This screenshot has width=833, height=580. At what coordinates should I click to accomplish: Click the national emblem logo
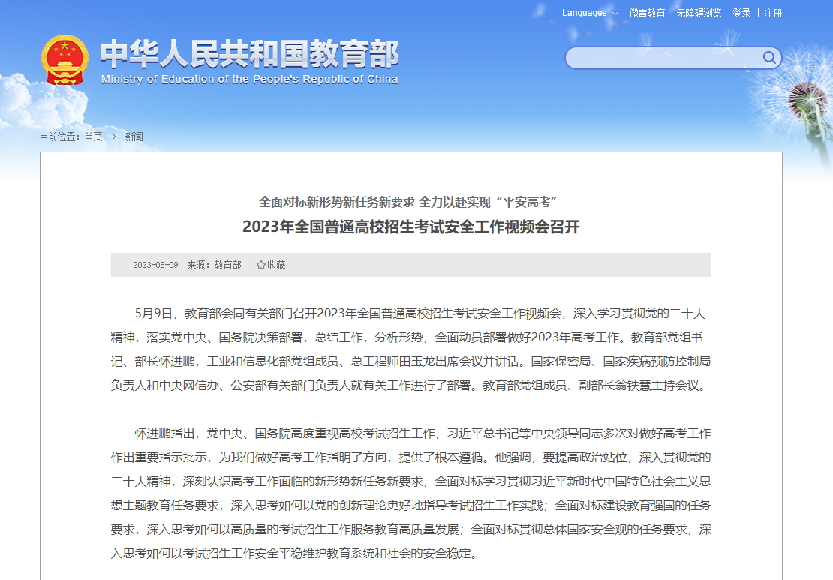pyautogui.click(x=65, y=60)
